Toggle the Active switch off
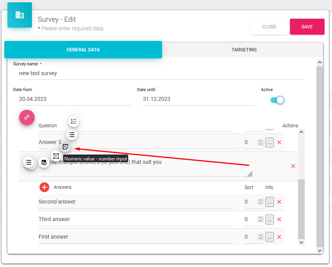This screenshot has width=332, height=267. 277,100
